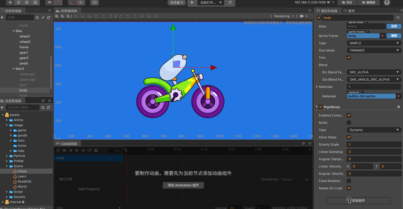
Task: Open the RigidBody Type Dynamic dropdown
Action: [x=374, y=130]
